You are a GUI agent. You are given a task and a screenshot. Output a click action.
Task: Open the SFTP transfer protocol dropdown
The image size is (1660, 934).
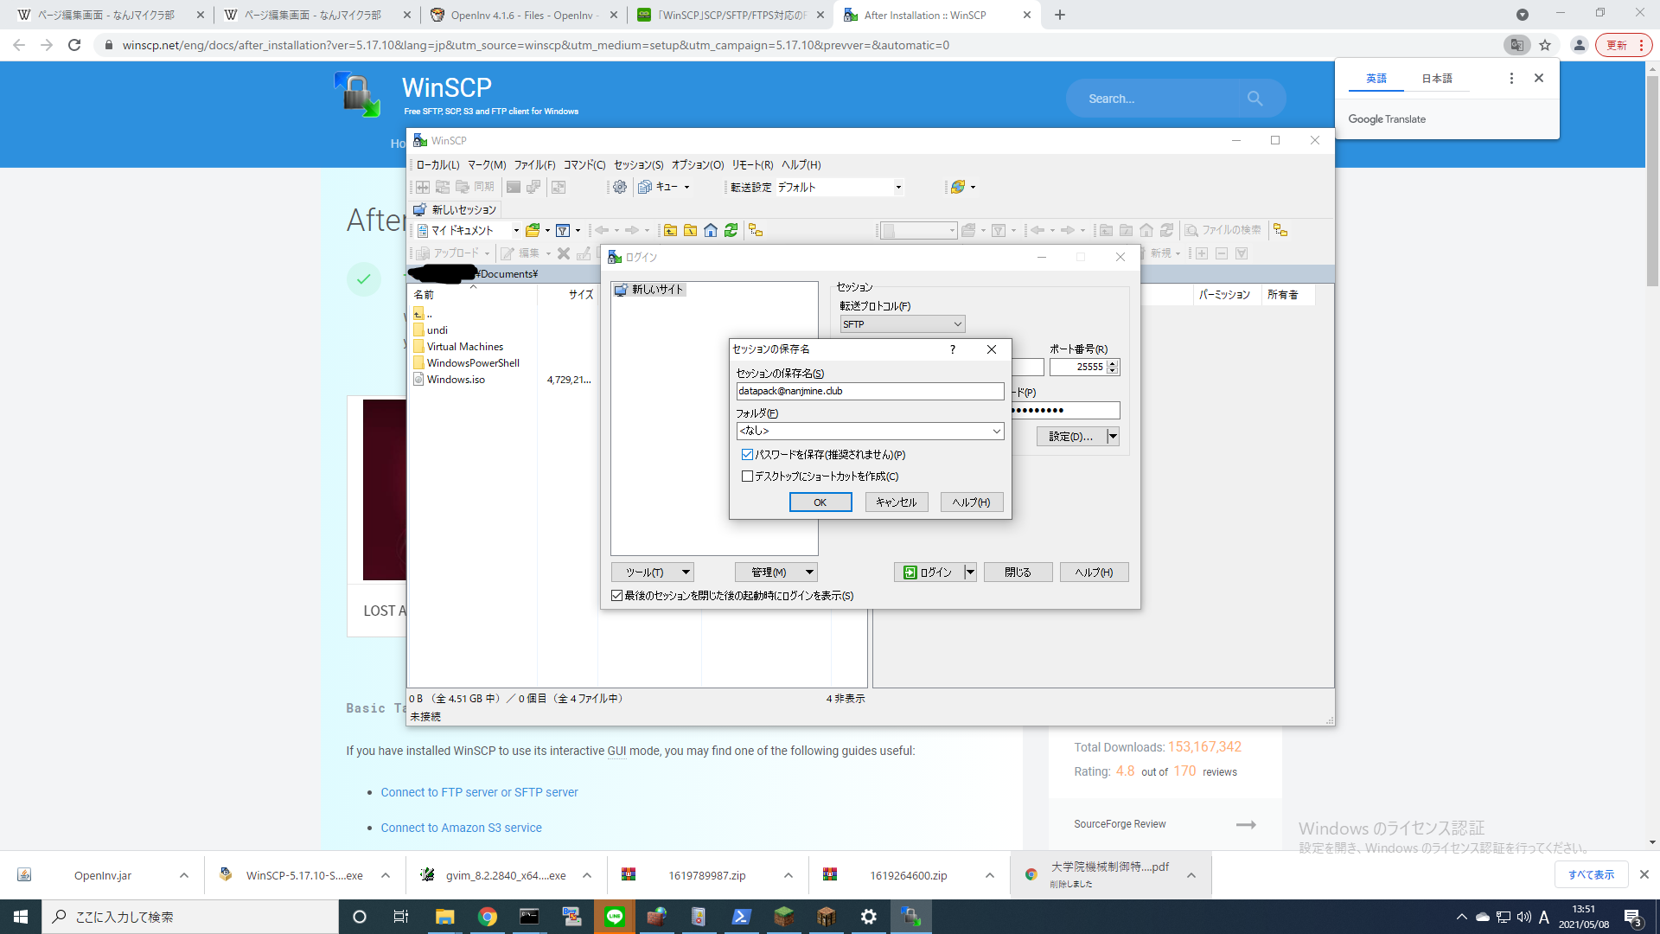903,324
